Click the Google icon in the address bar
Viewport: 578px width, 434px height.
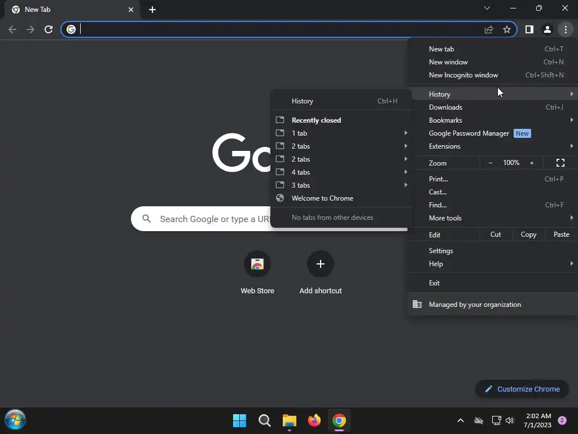pyautogui.click(x=71, y=29)
